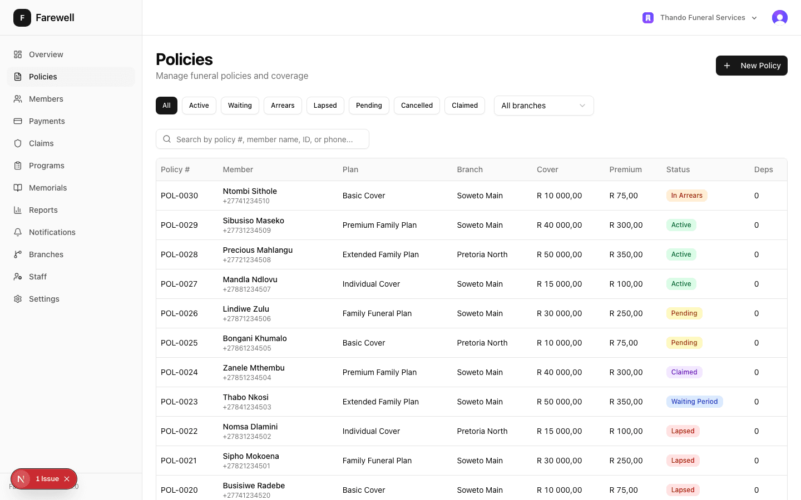The height and width of the screenshot is (500, 801).
Task: Select the Active status filter
Action: pyautogui.click(x=199, y=106)
